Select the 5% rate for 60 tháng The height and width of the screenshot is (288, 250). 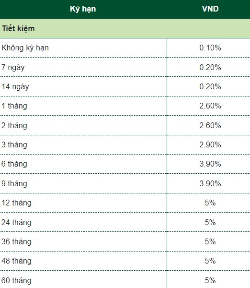pos(210,280)
